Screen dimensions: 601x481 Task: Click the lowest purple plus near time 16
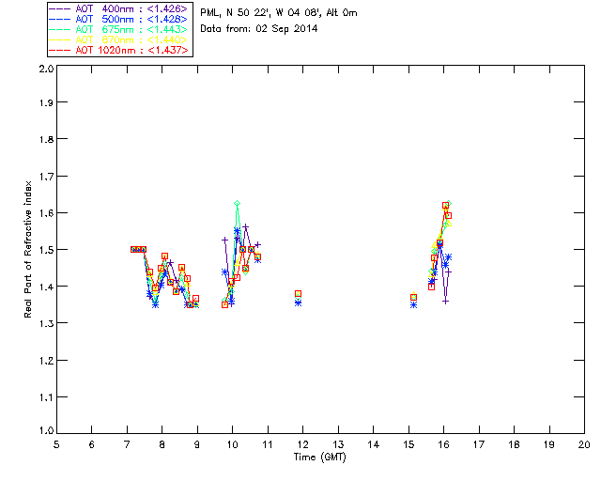tap(445, 302)
